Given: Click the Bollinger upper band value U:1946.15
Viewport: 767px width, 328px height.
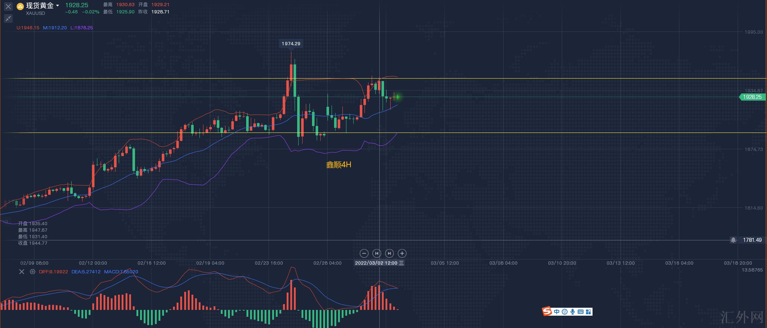Looking at the screenshot, I should tap(28, 28).
